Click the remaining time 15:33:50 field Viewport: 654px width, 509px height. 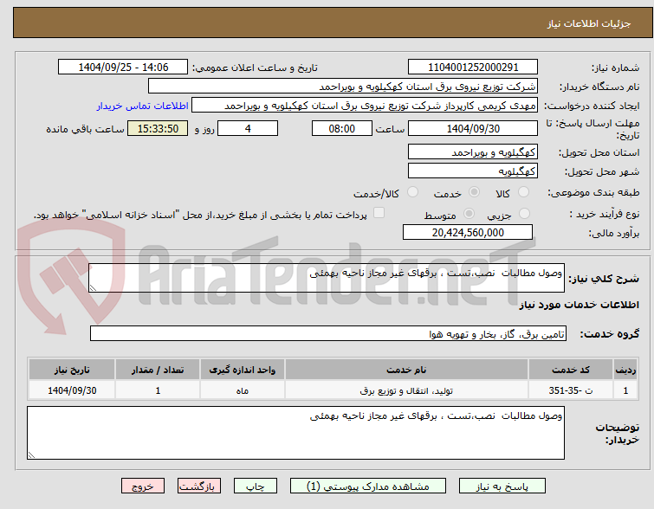tap(158, 128)
